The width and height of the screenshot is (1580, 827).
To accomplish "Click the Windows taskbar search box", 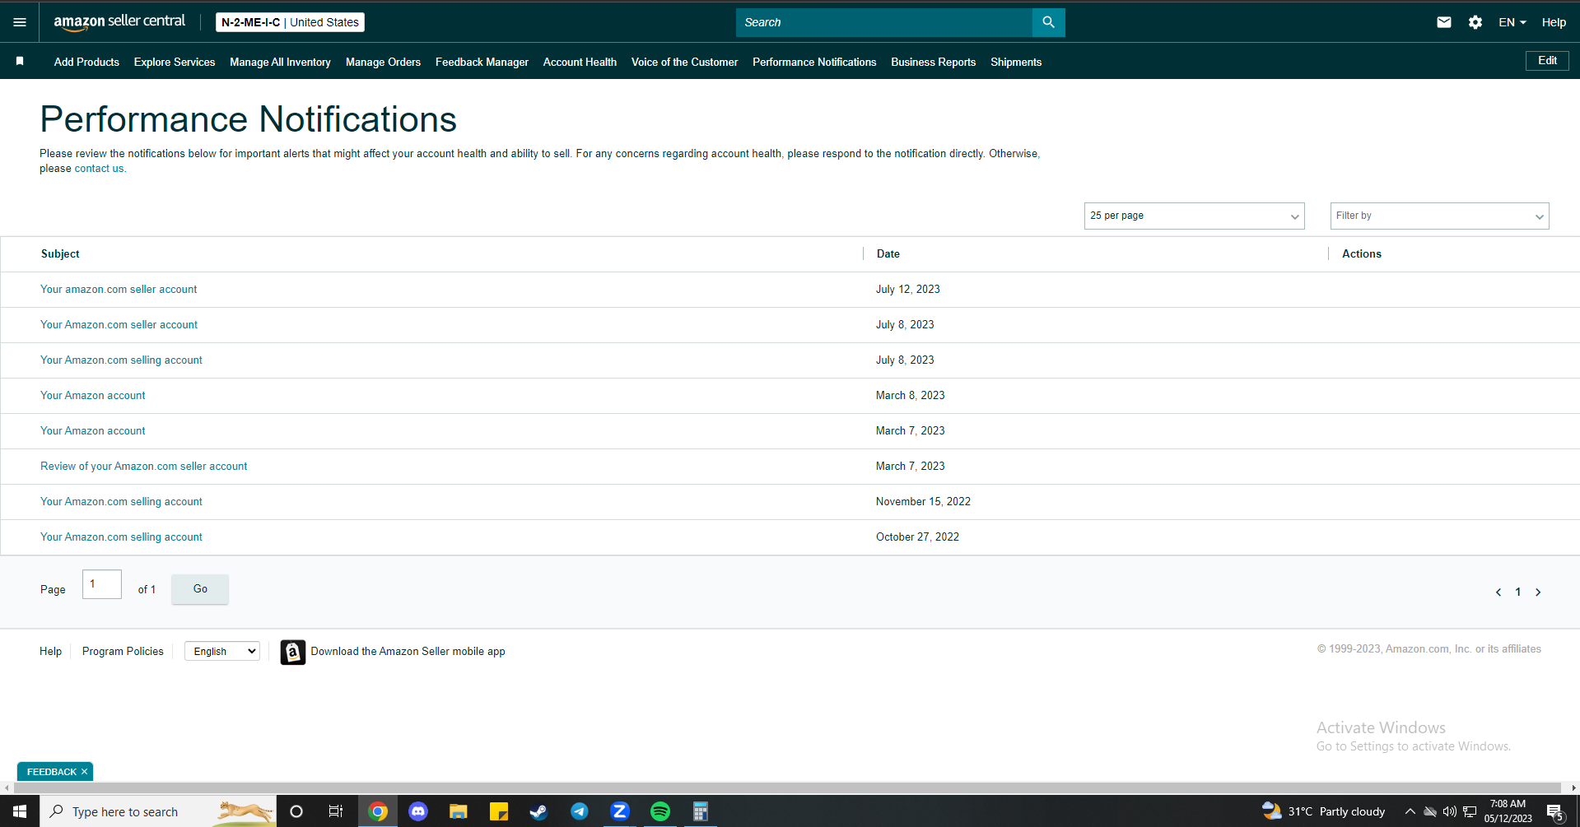I will click(x=158, y=811).
